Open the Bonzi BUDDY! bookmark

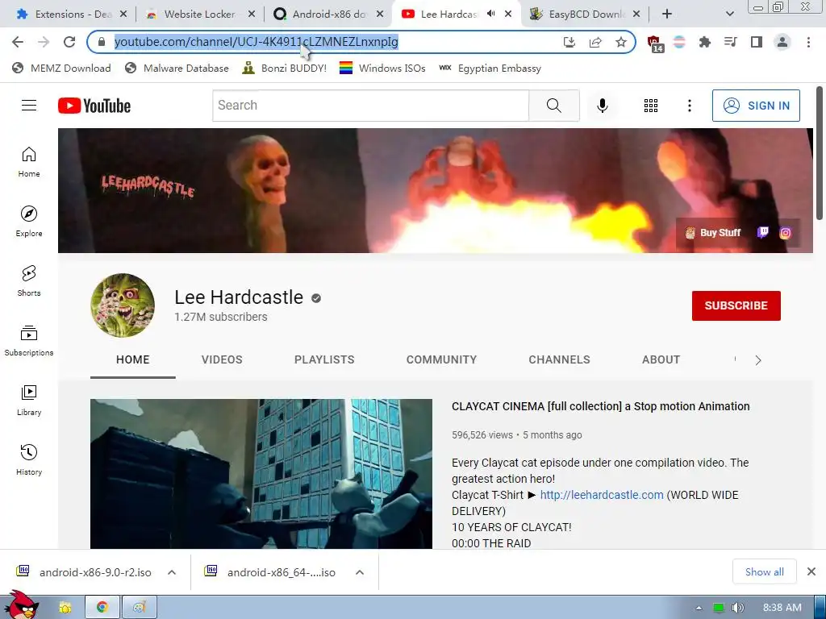(x=285, y=68)
